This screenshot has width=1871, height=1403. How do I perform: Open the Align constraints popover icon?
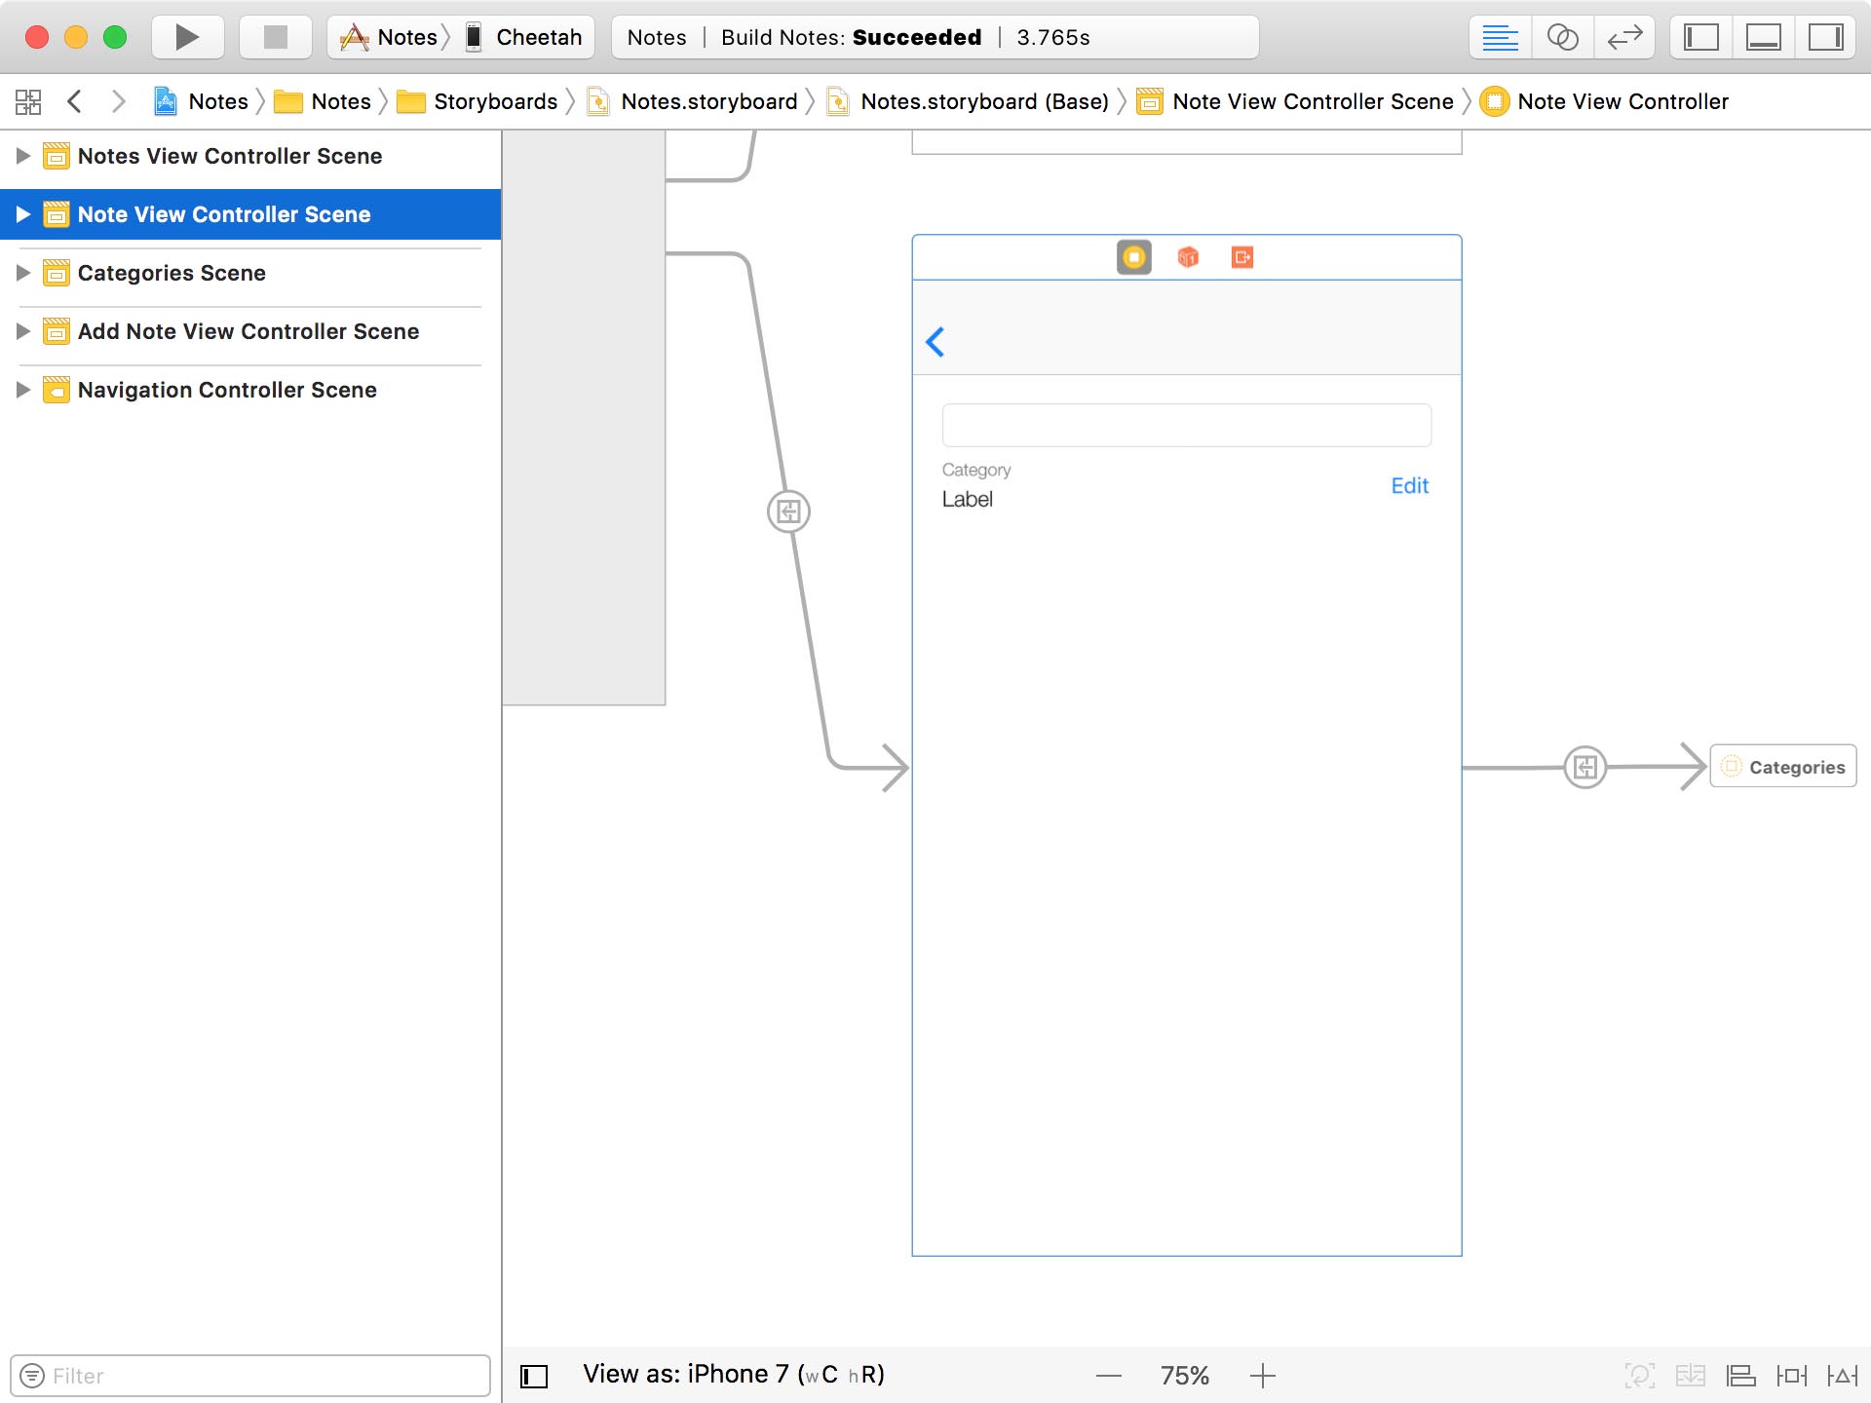point(1740,1375)
